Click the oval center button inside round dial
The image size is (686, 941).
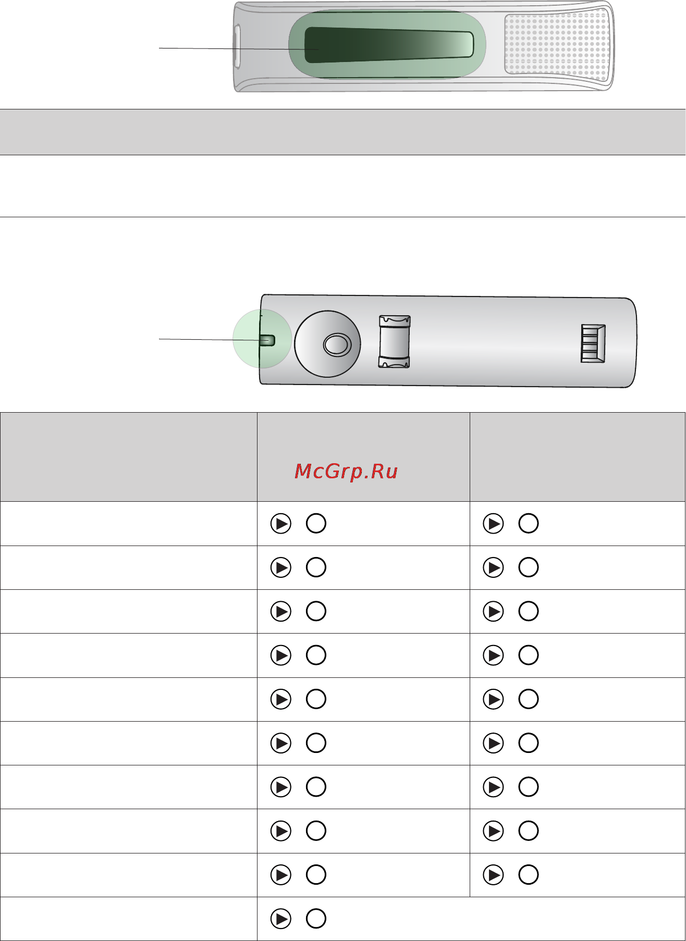[336, 344]
